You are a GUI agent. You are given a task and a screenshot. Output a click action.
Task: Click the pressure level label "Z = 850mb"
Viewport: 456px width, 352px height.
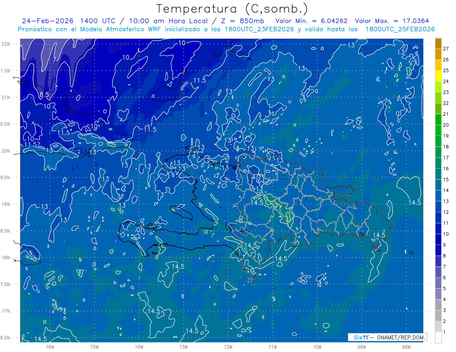tap(242, 21)
